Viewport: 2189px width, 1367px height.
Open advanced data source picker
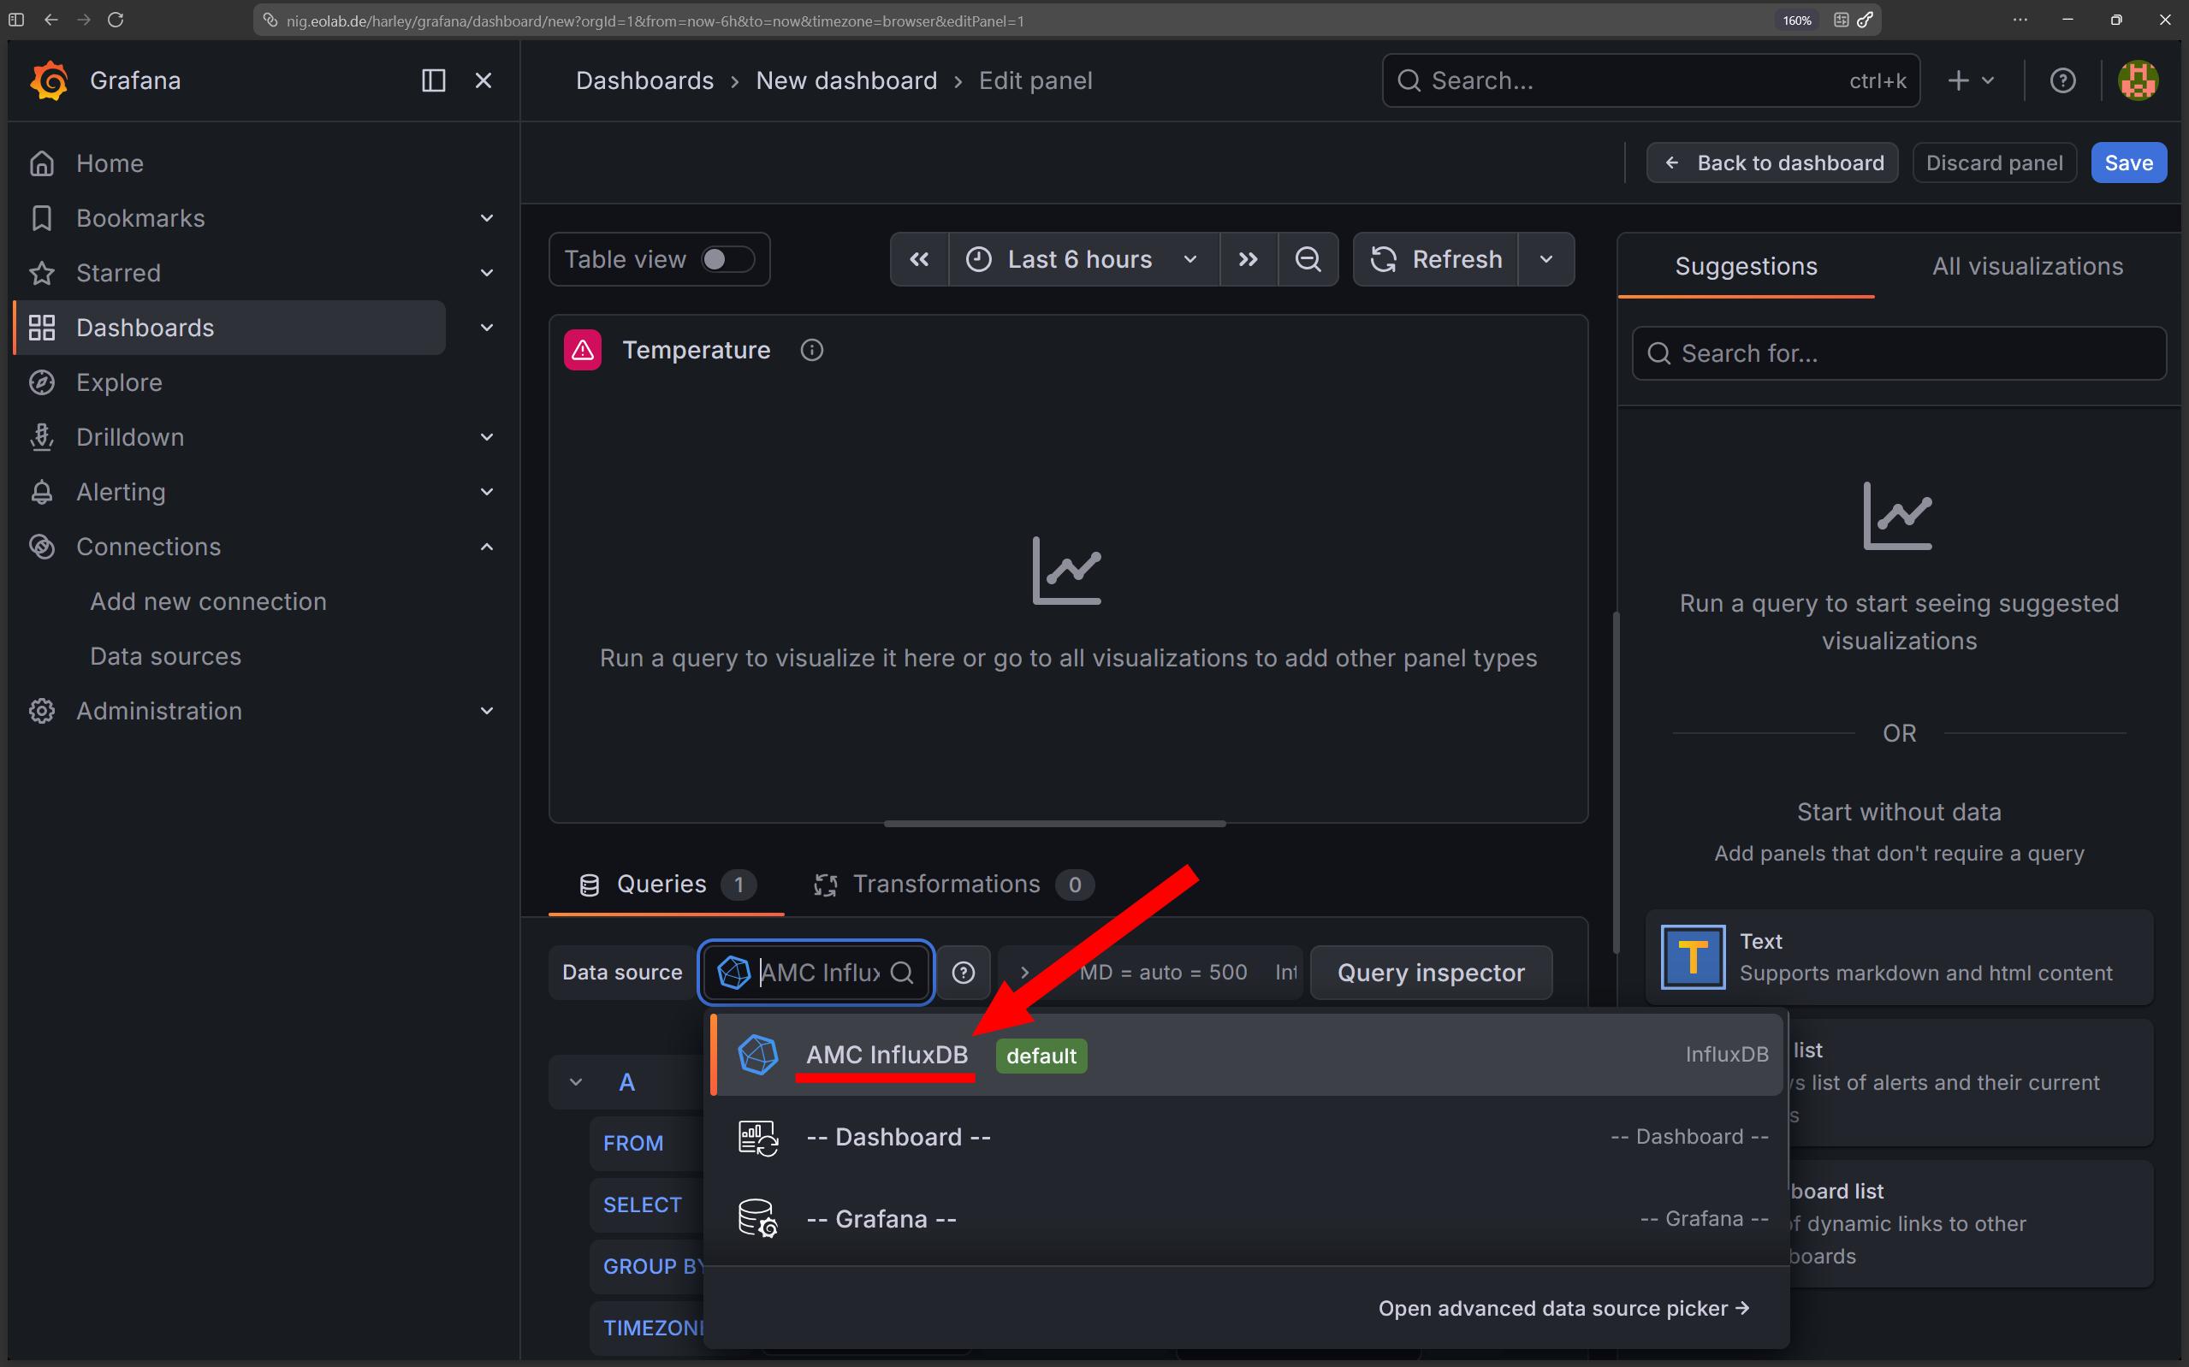[1563, 1308]
